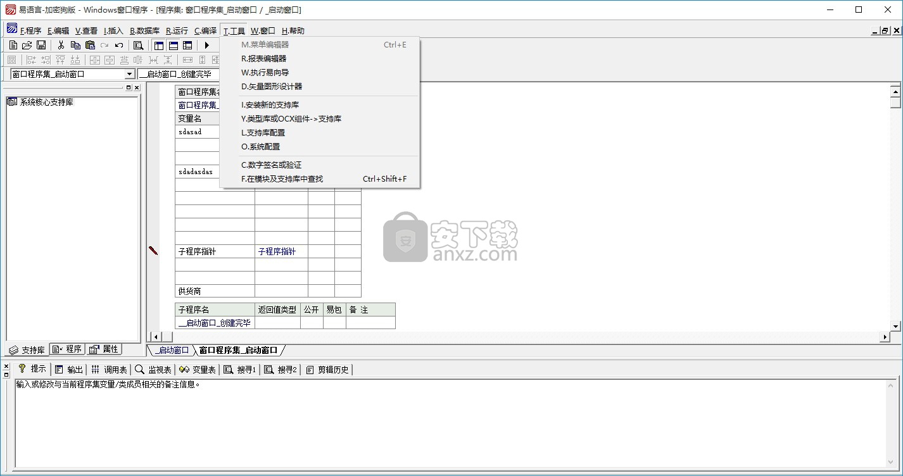This screenshot has width=903, height=476.
Task: Click the align left edges icon
Action: pyautogui.click(x=31, y=59)
